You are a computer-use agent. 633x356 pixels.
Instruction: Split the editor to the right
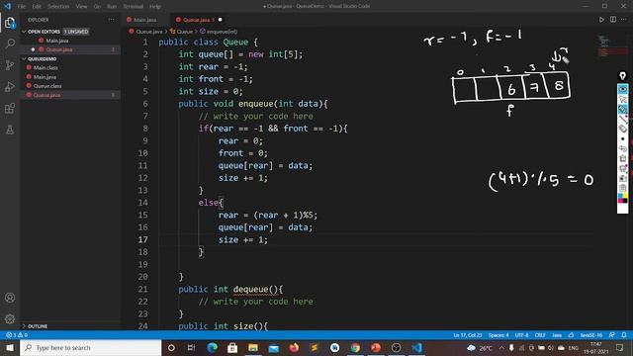click(x=613, y=20)
